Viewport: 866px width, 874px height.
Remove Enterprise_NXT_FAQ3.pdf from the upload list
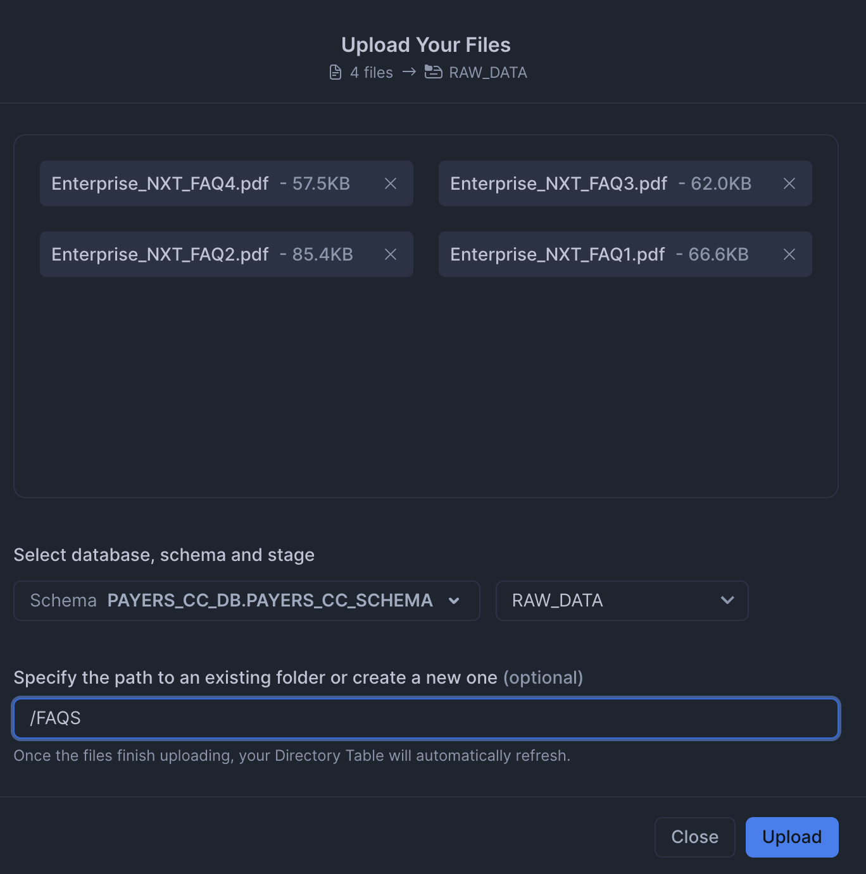(x=789, y=183)
